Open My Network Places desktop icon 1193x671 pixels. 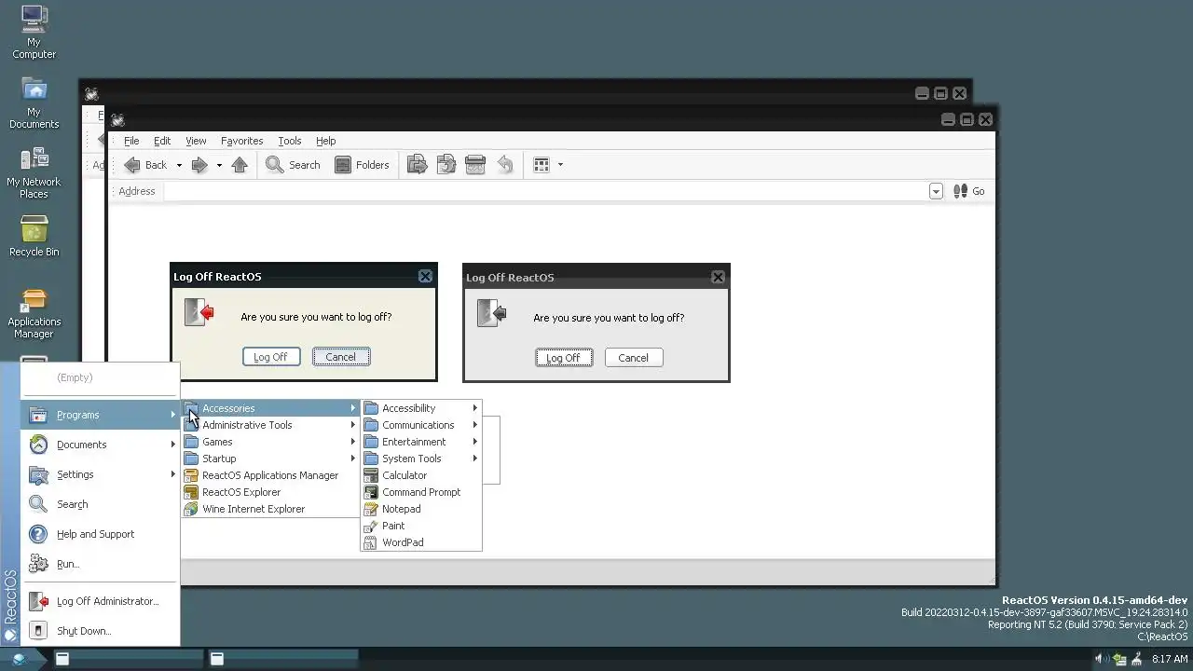point(34,172)
